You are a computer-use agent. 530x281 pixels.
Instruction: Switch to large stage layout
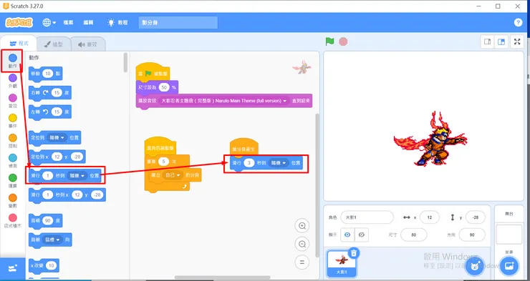(501, 42)
